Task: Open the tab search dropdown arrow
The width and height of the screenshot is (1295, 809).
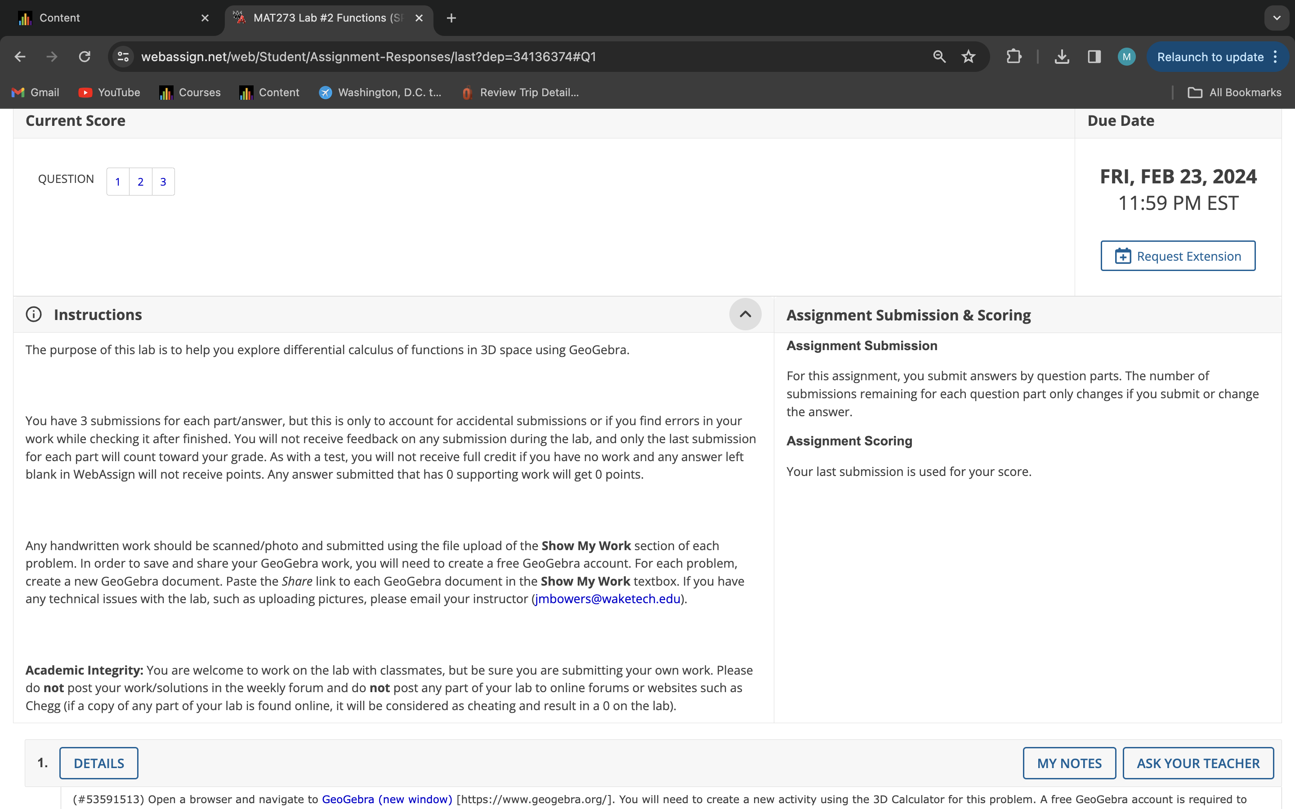Action: coord(1277,18)
